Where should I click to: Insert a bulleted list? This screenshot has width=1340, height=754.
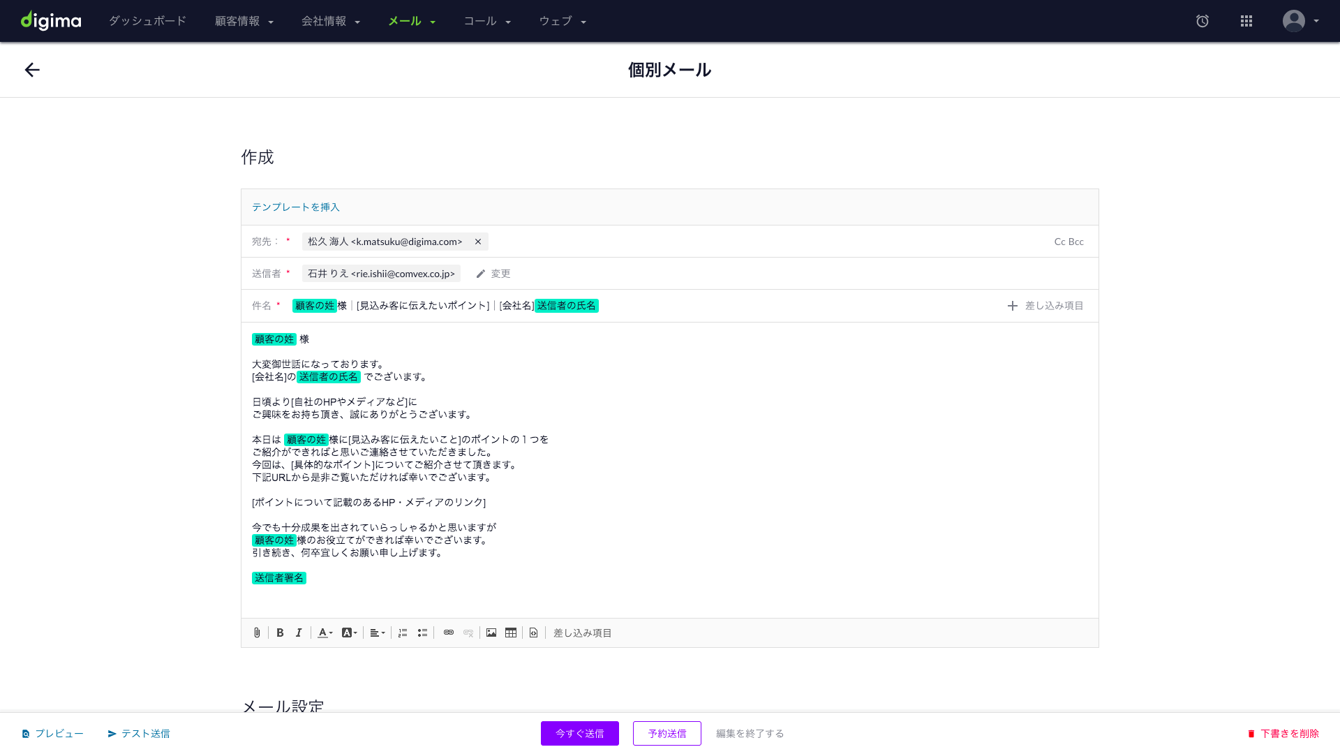tap(422, 633)
